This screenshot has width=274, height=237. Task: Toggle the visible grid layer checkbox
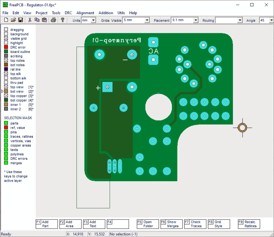click(6, 38)
